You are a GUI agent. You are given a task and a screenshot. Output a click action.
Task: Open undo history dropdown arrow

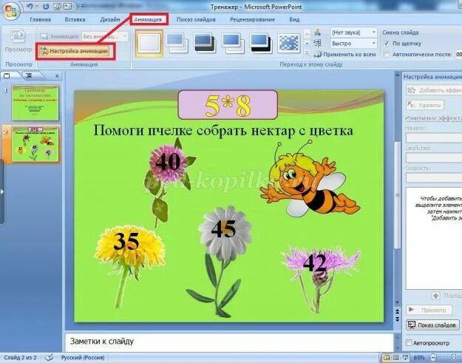point(38,6)
